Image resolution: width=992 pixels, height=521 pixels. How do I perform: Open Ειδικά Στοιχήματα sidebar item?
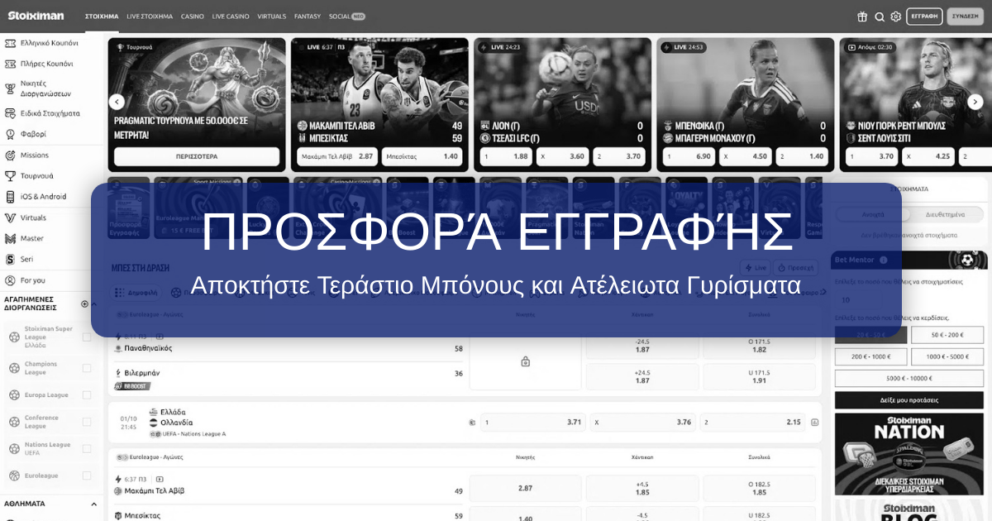51,113
